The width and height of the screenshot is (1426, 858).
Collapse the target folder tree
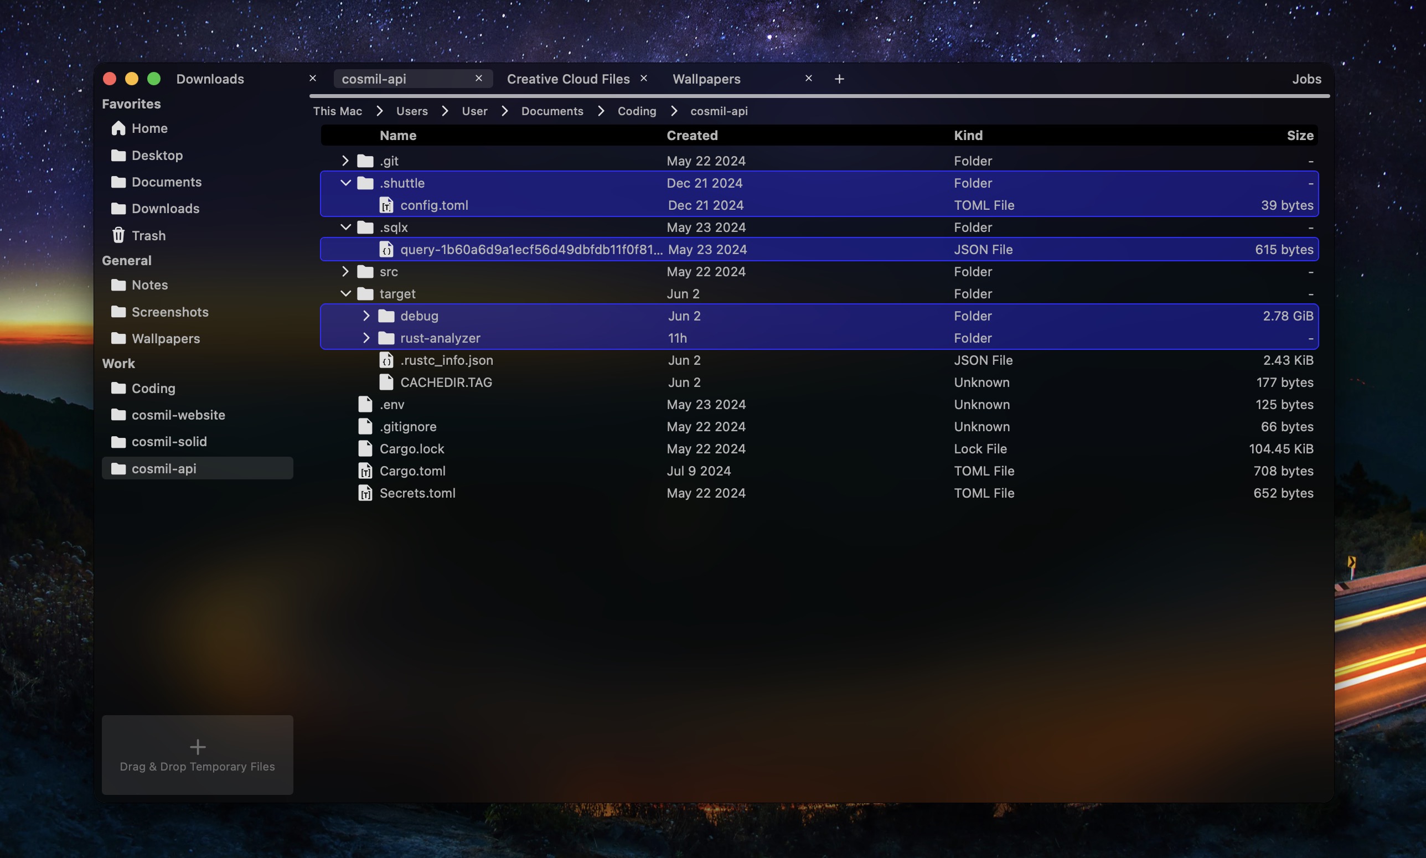click(x=345, y=294)
